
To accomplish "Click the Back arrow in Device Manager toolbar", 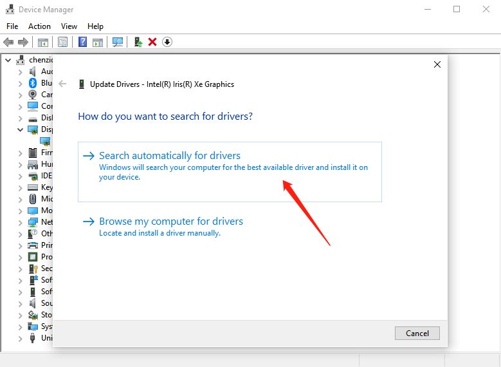I will pyautogui.click(x=8, y=42).
